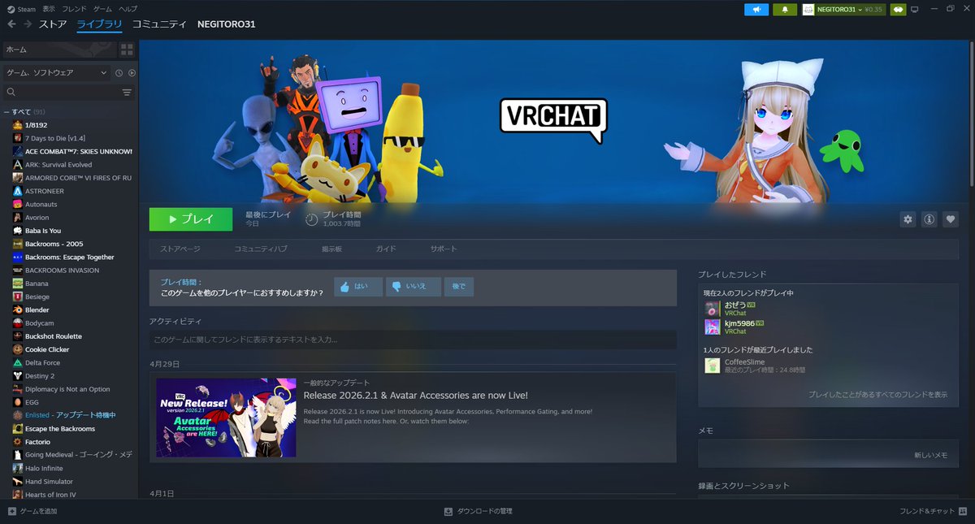This screenshot has height=524, width=975.
Task: Click the announcements megaphone icon
Action: (756, 10)
